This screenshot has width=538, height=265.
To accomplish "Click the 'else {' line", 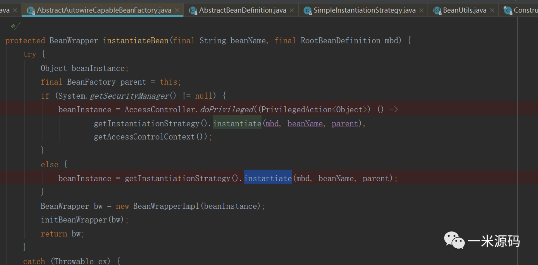I will point(54,164).
